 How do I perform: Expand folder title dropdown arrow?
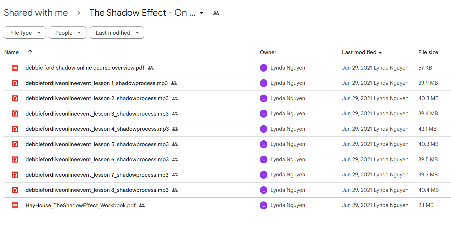tap(202, 13)
